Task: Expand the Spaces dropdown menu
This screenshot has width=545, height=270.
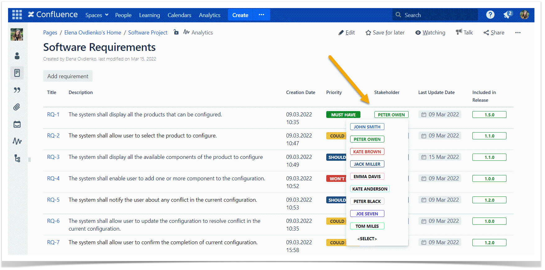Action: pos(97,15)
